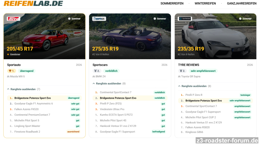Go to the Ganzjahresreifen section
The width and height of the screenshot is (260, 145).
click(x=241, y=4)
